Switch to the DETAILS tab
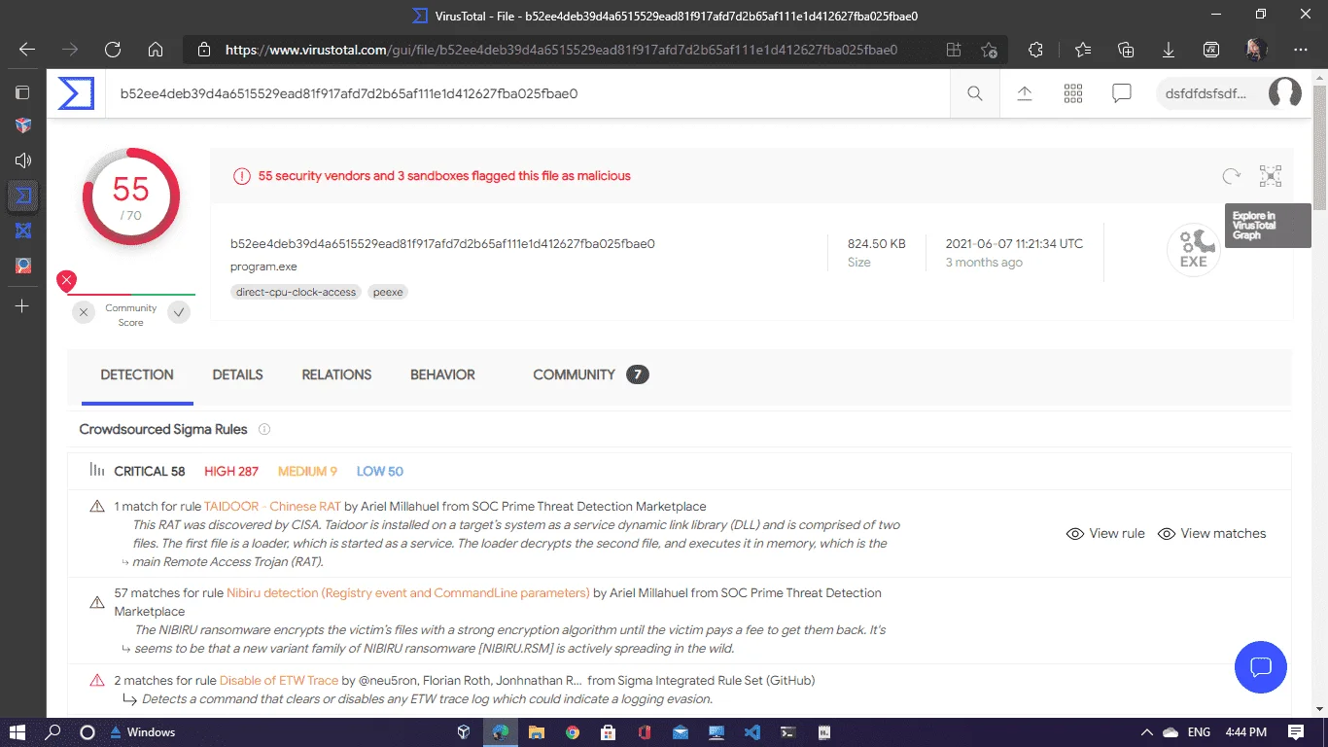The image size is (1328, 747). click(x=238, y=374)
